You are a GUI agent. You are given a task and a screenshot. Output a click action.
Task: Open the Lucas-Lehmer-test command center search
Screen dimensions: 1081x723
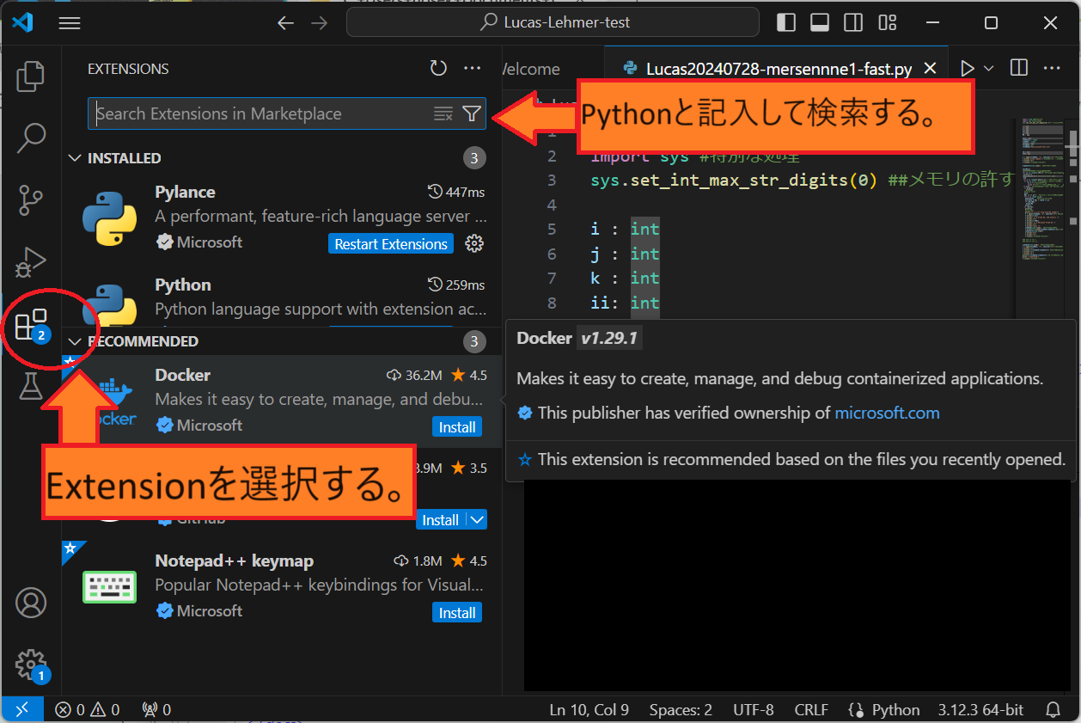click(x=553, y=23)
